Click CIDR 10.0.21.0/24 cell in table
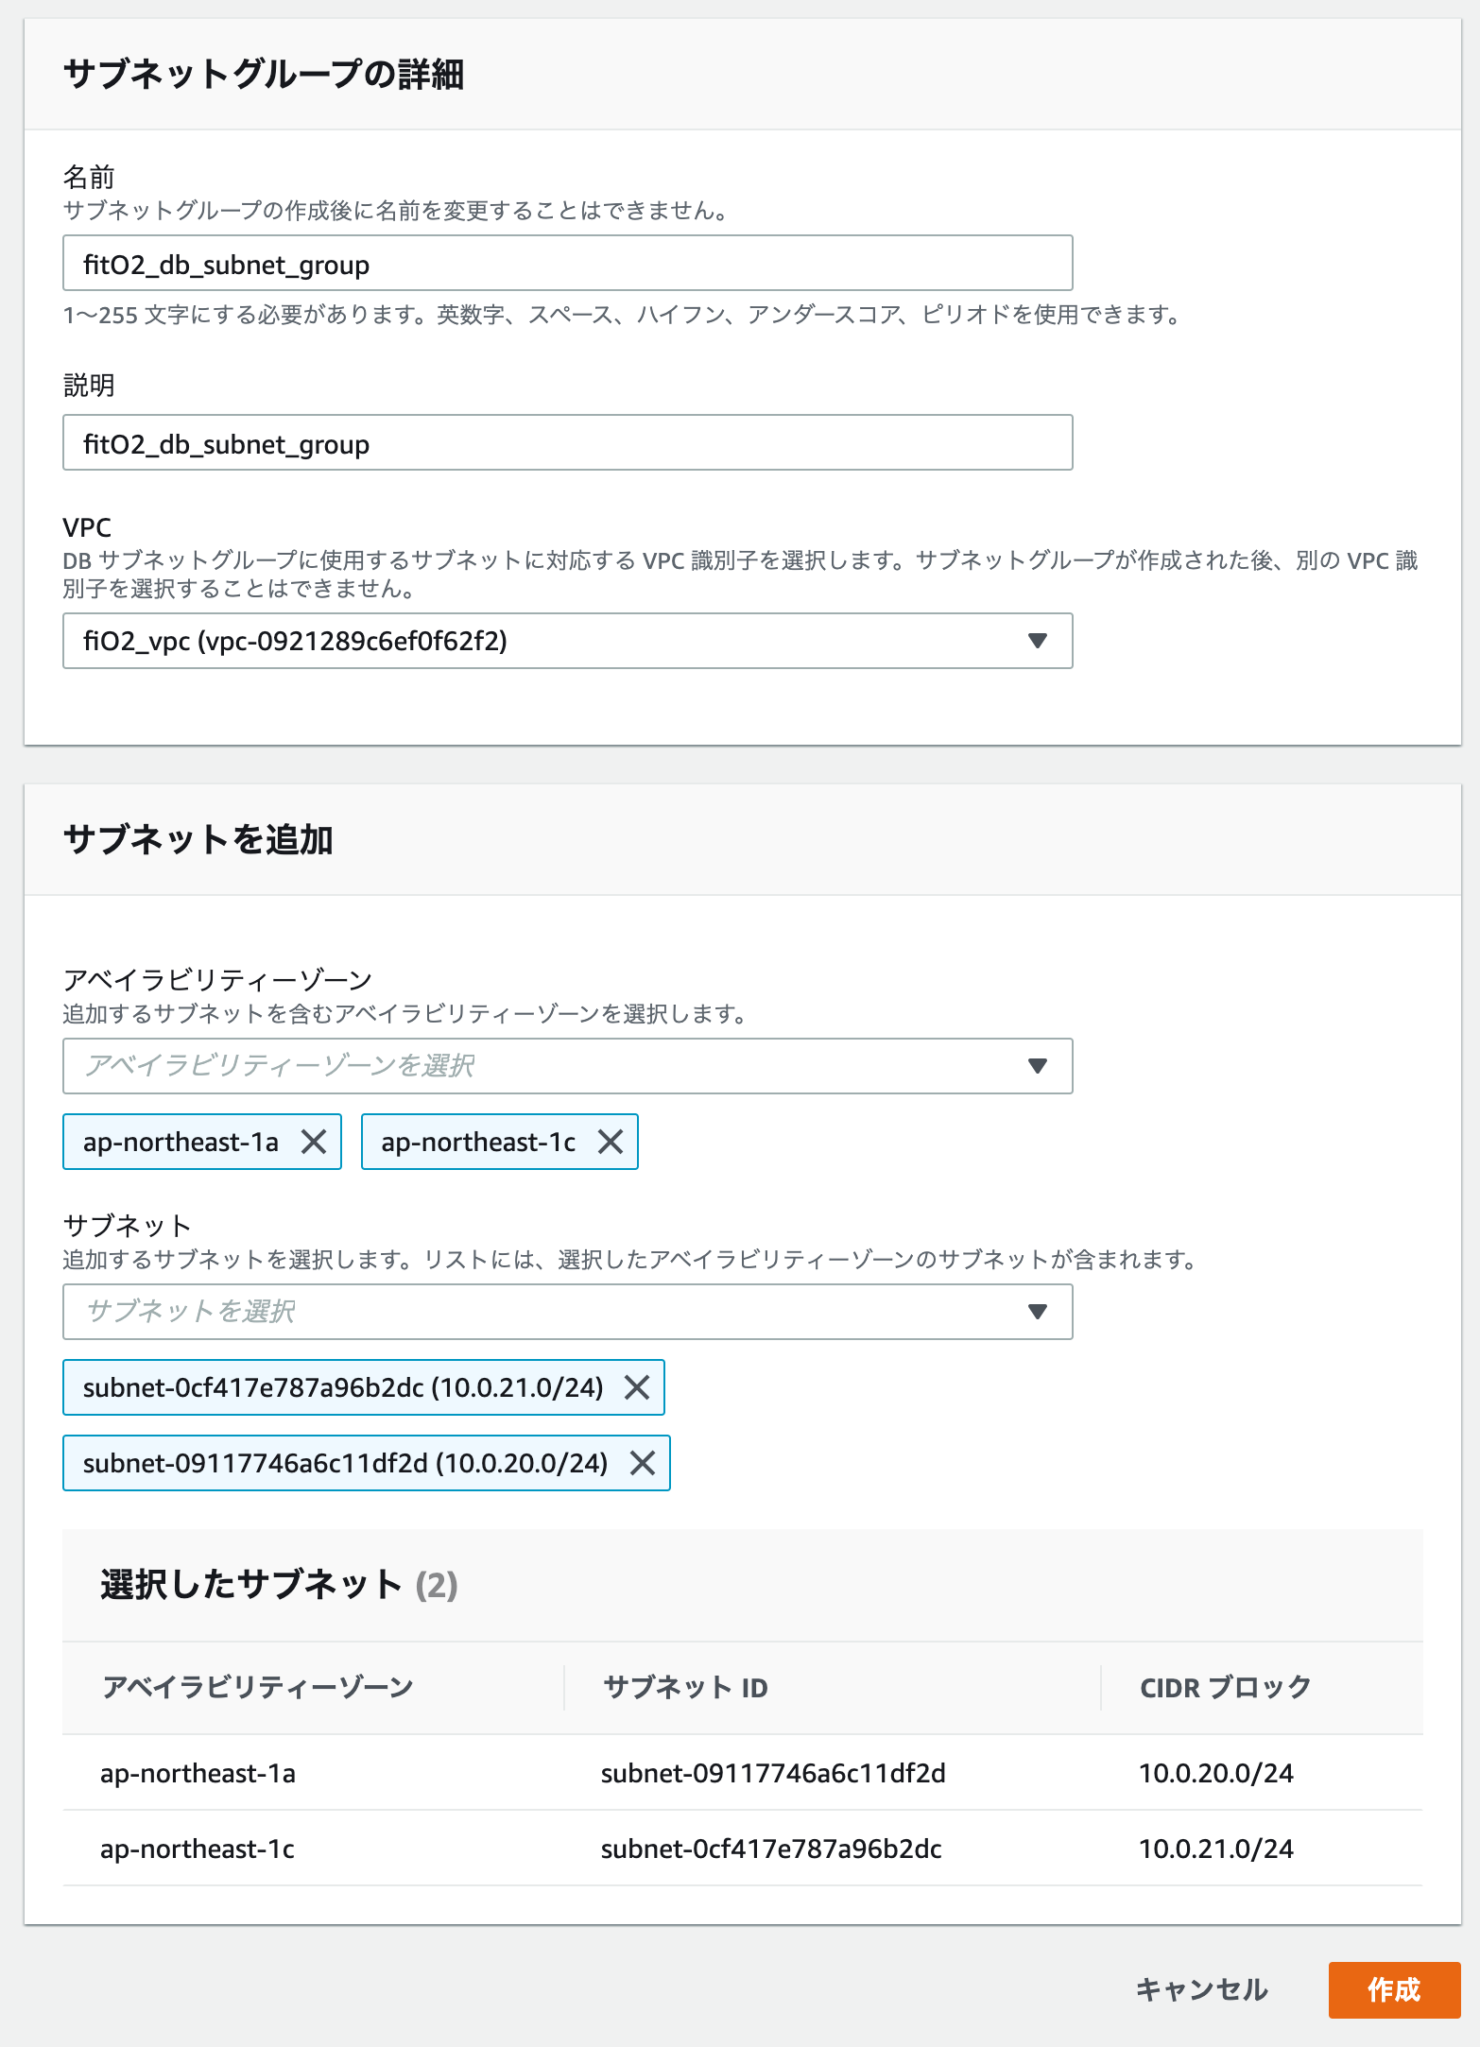The width and height of the screenshot is (1480, 2047). tap(1216, 1849)
